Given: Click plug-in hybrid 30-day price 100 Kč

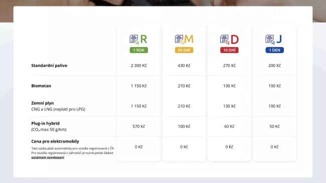Looking at the screenshot, I should [x=184, y=126].
